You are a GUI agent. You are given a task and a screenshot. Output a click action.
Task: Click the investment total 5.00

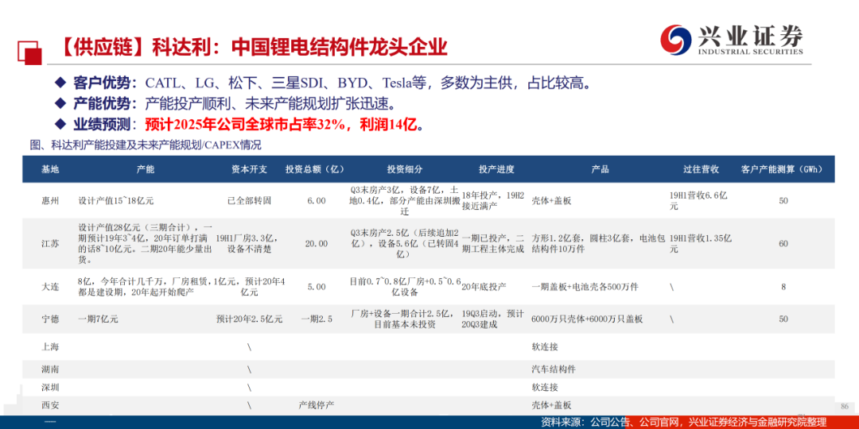pyautogui.click(x=317, y=286)
